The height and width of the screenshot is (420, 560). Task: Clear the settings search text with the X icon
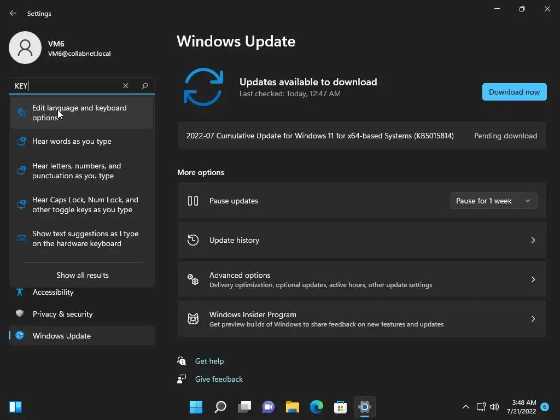coord(125,86)
